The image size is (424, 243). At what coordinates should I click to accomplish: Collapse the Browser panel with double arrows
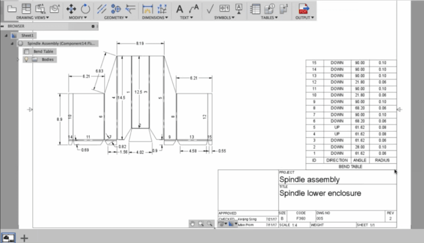(2, 26)
